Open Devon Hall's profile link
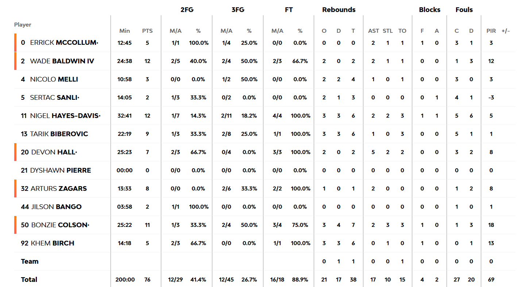This screenshot has height=287, width=525. (x=53, y=152)
